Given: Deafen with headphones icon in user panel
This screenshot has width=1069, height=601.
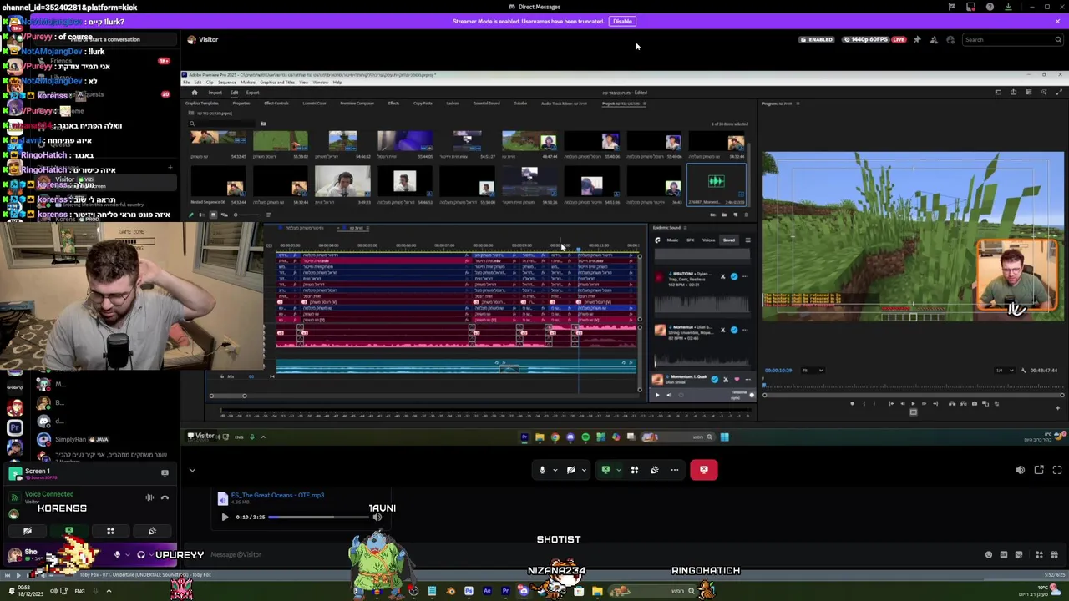Looking at the screenshot, I should [x=141, y=555].
